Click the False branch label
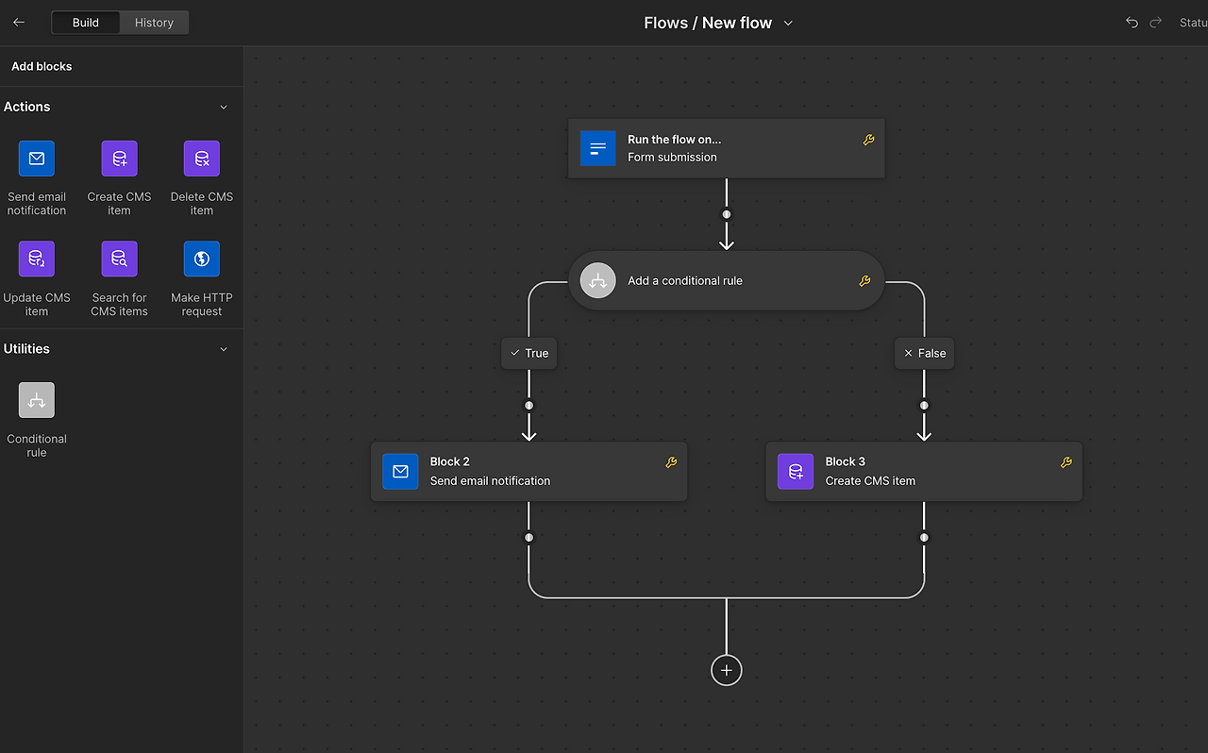The height and width of the screenshot is (753, 1208). (924, 353)
